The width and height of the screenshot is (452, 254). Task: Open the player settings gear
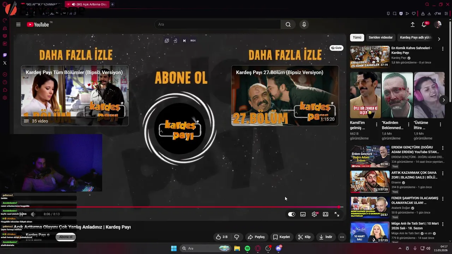[x=314, y=214]
